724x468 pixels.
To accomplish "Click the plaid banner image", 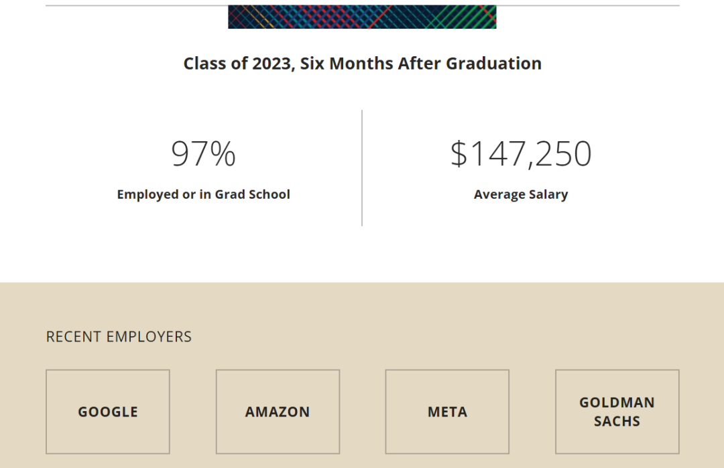I will coord(362,17).
